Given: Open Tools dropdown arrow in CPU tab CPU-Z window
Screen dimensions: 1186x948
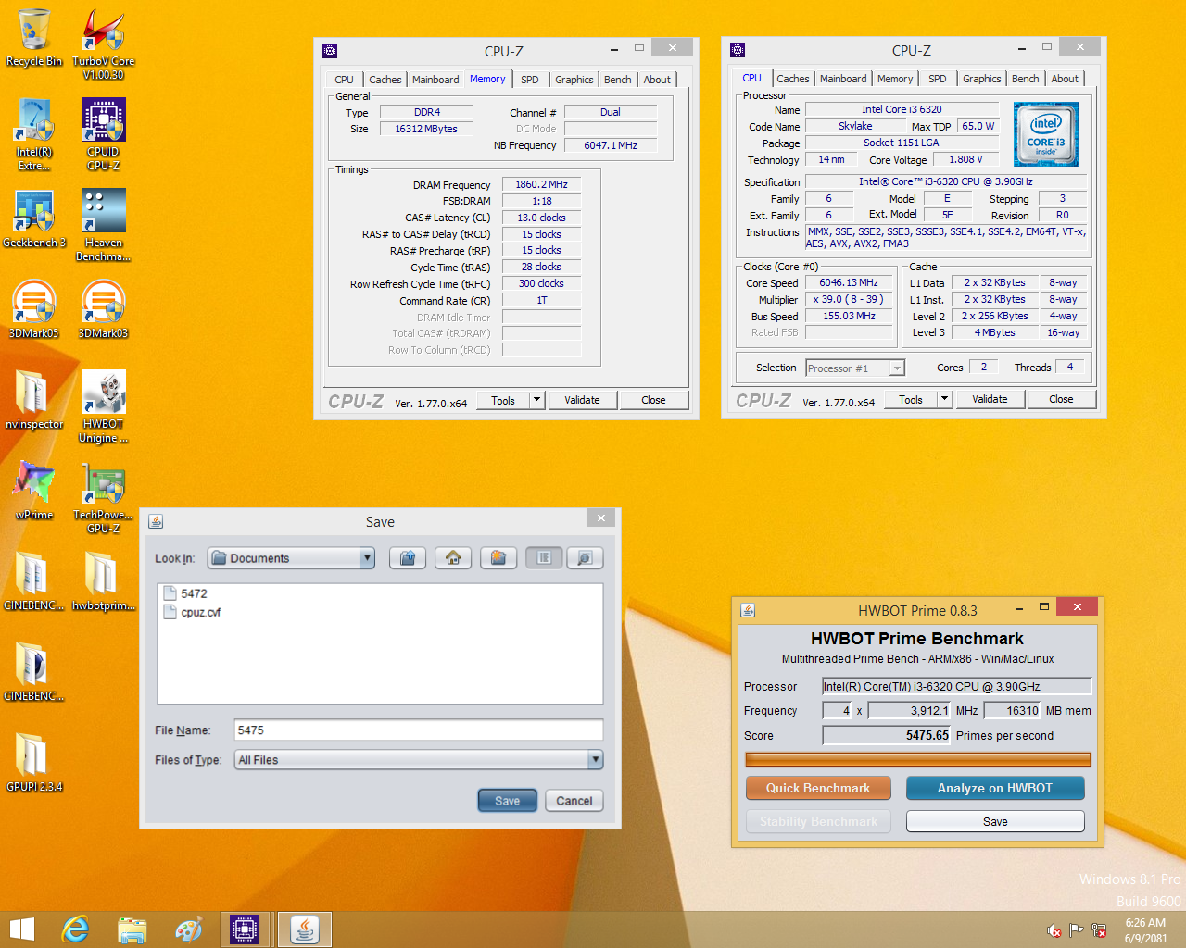Looking at the screenshot, I should [x=944, y=399].
